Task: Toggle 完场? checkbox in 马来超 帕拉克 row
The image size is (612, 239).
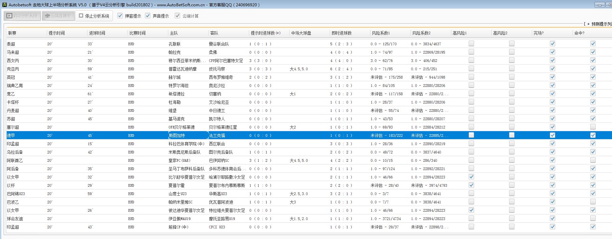Action: pyautogui.click(x=552, y=52)
